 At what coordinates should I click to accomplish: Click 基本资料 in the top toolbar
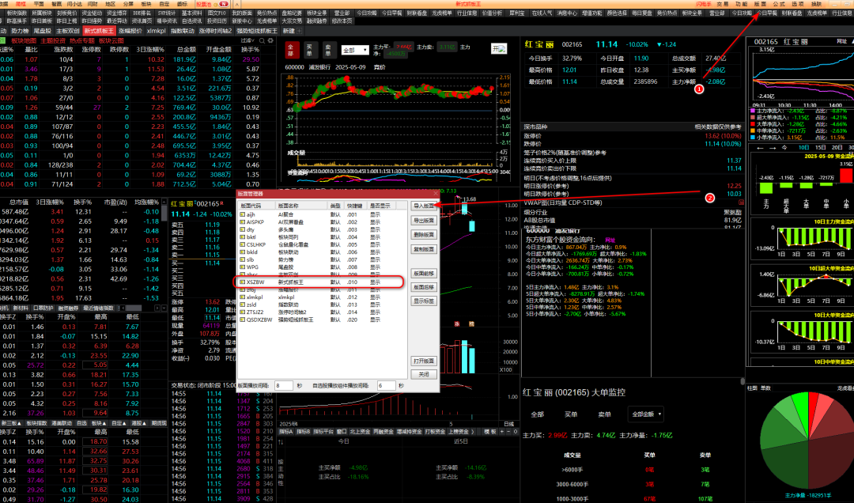point(191,13)
